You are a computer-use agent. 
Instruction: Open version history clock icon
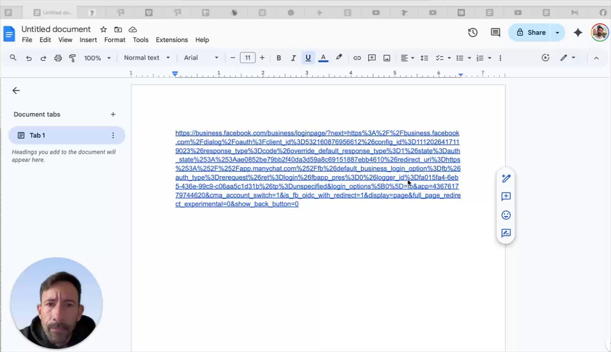tap(472, 33)
